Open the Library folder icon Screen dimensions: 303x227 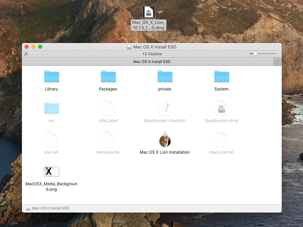click(51, 76)
